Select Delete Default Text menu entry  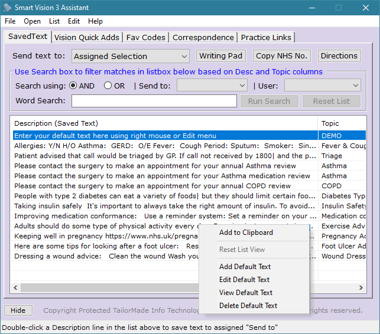coord(248,306)
